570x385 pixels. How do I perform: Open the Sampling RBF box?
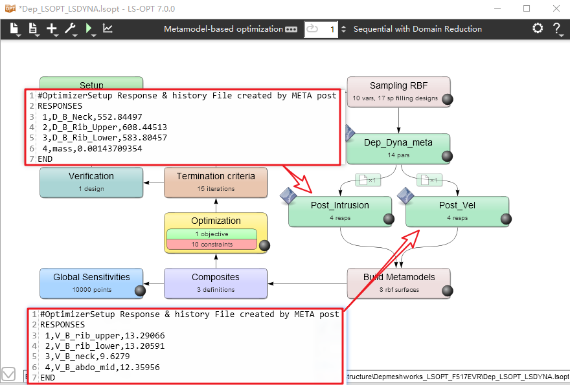click(x=399, y=92)
